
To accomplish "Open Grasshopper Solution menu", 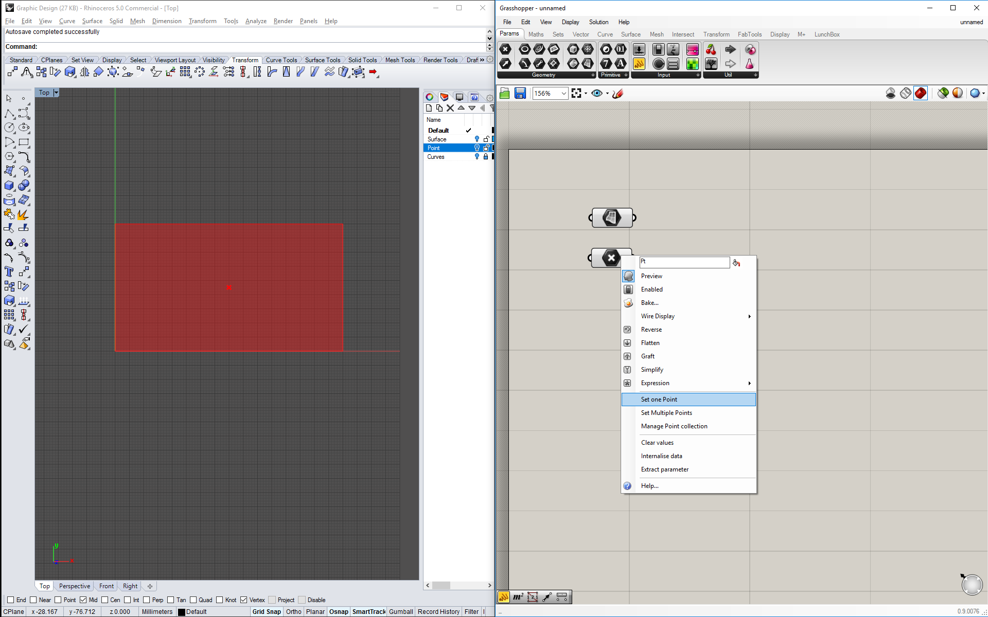I will 598,22.
